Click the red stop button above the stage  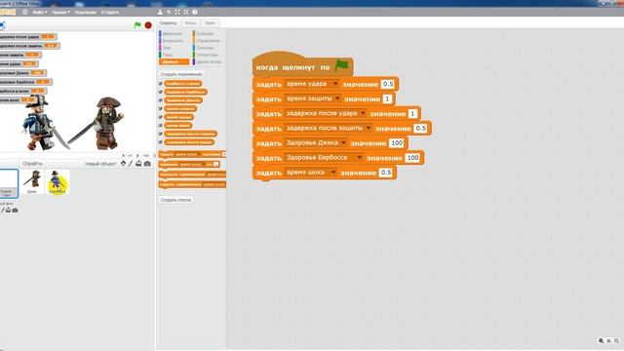[148, 25]
